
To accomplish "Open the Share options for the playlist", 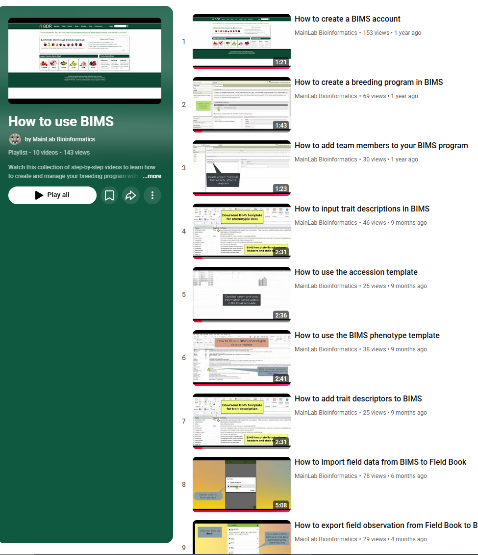I will click(130, 195).
